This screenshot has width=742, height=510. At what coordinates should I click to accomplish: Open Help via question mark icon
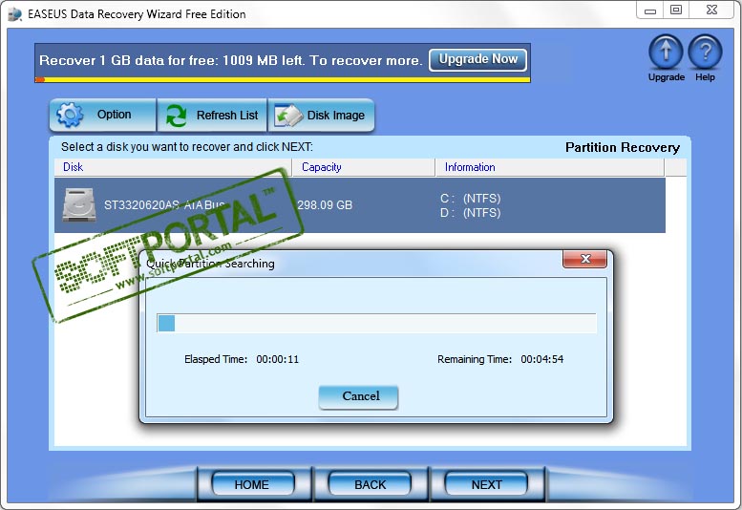[705, 52]
